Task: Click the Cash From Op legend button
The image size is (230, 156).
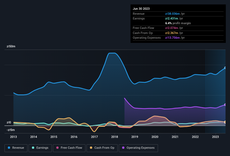Action: 102,148
